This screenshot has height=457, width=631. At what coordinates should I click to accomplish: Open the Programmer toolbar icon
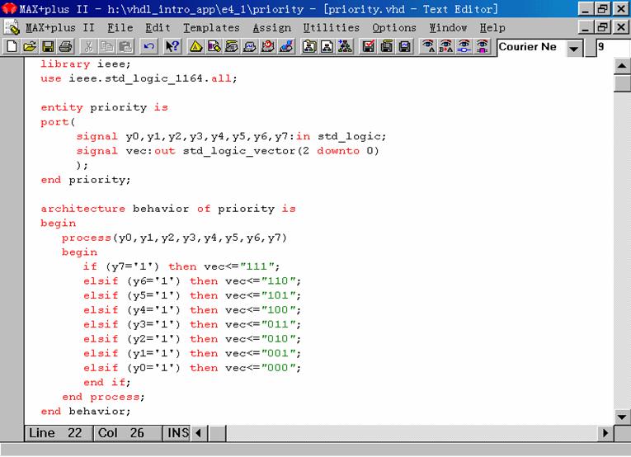(286, 47)
